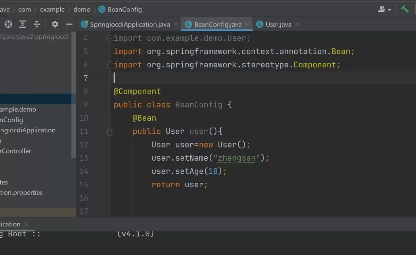Click 'User user=new User();' on line 12
The width and height of the screenshot is (416, 255).
click(201, 145)
